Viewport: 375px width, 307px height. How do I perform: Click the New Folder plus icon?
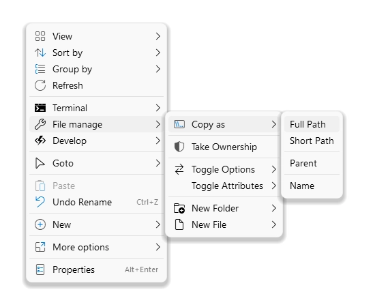179,208
